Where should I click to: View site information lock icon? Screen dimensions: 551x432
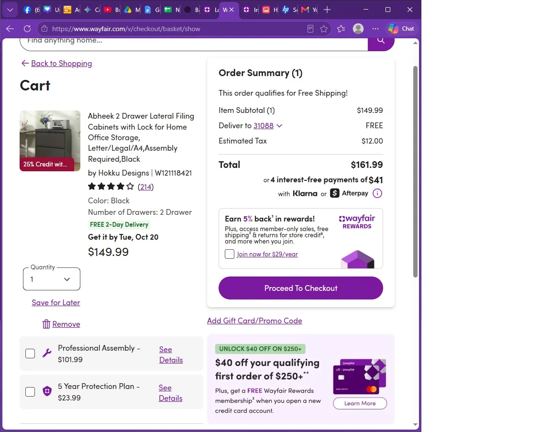(x=44, y=29)
